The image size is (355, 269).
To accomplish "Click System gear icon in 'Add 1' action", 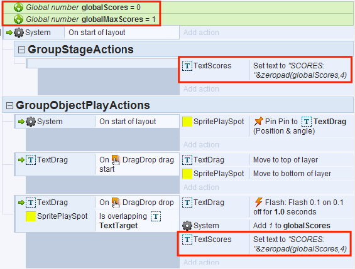I will (187, 226).
